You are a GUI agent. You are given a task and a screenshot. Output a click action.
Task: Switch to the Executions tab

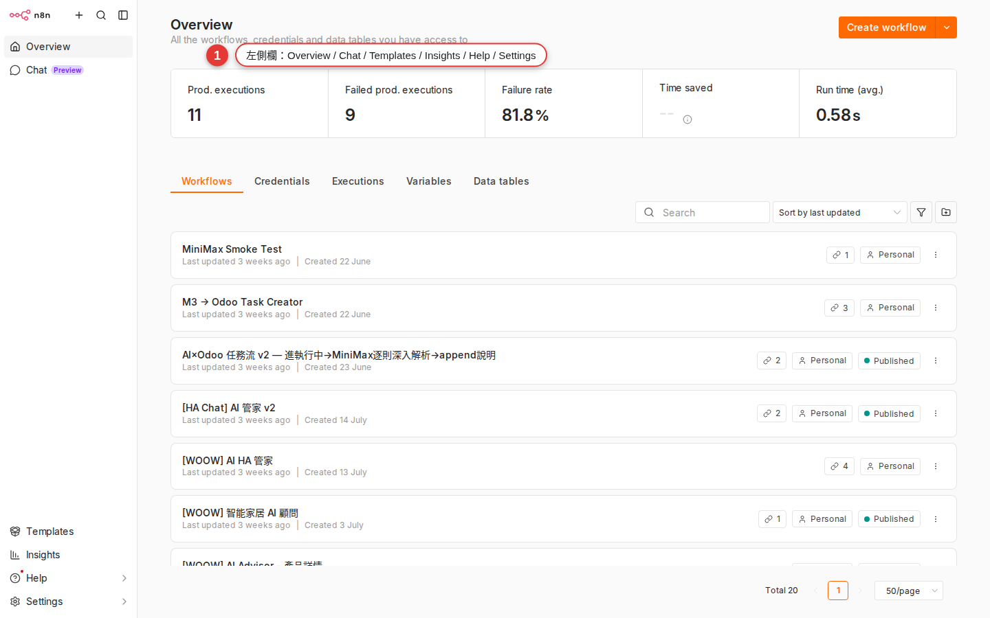358,181
